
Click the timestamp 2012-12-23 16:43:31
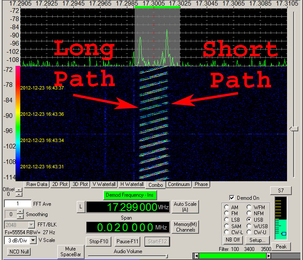tap(42, 167)
